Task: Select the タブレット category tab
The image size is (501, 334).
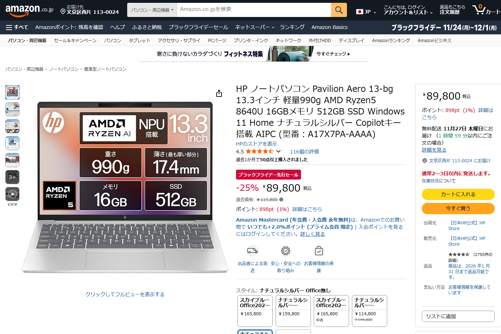Action: click(140, 40)
